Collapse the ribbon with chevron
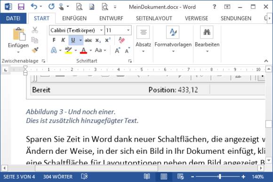Image resolution: width=273 pixels, height=182 pixels. [x=266, y=61]
